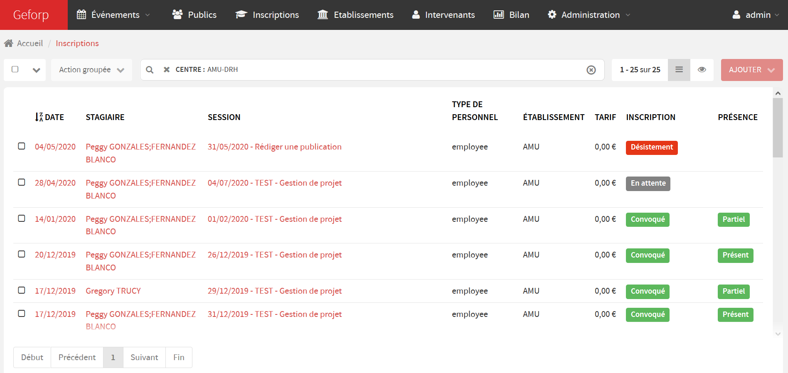The height and width of the screenshot is (373, 788).
Task: Sort by date using the sort icon
Action: [x=39, y=117]
